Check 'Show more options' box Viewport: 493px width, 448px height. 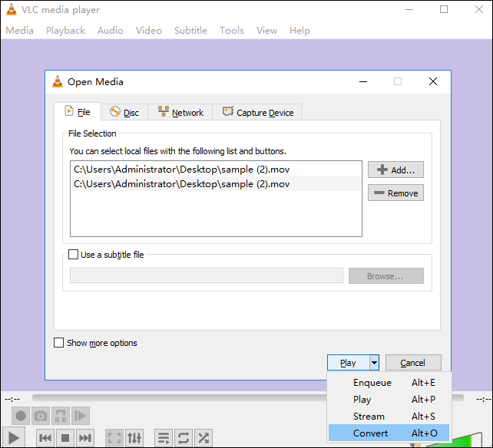coord(59,343)
